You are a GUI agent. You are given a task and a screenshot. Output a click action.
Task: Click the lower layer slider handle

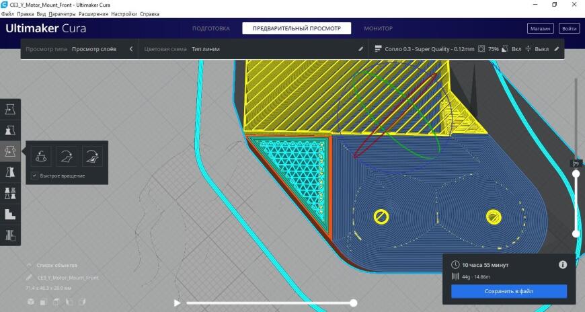(576, 233)
